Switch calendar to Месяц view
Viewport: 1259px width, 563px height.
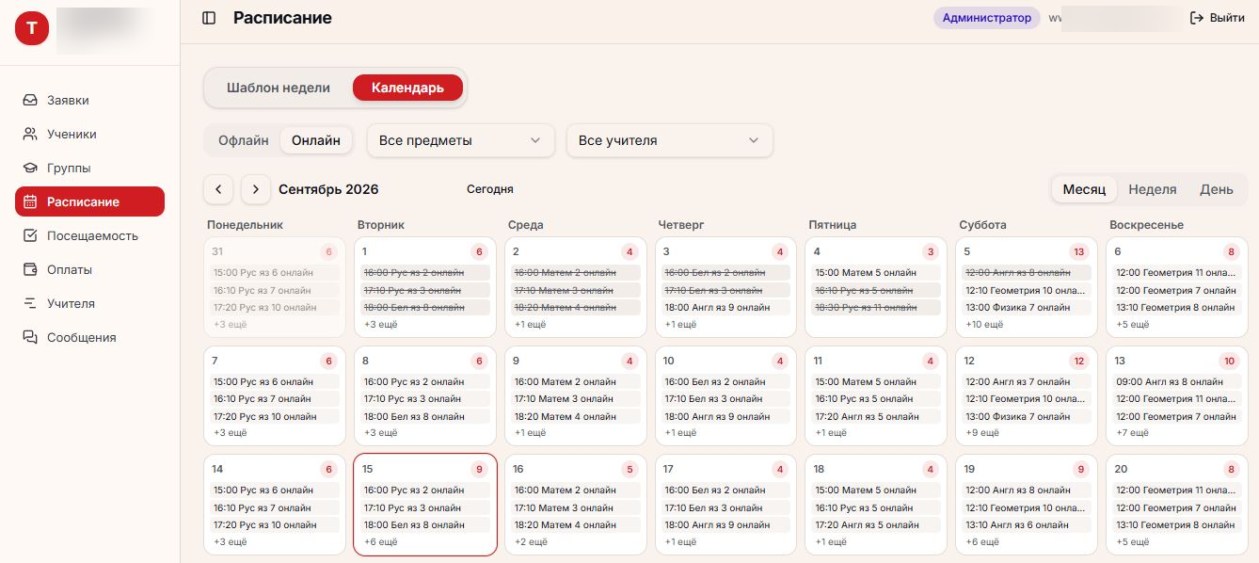(x=1084, y=189)
